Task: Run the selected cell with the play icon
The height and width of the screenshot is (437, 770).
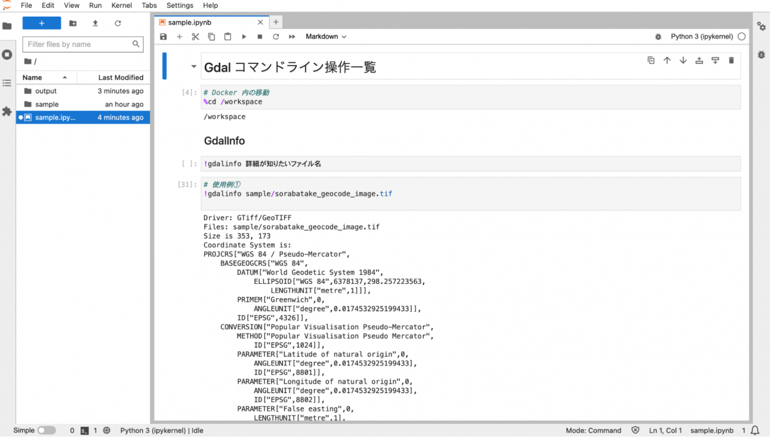Action: tap(243, 37)
